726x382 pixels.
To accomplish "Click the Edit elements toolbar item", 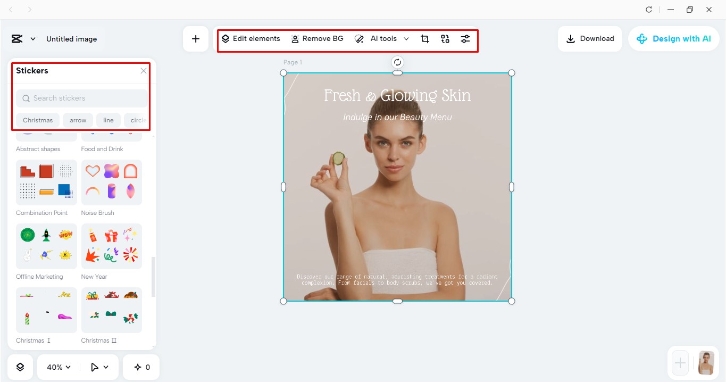I will coord(251,38).
